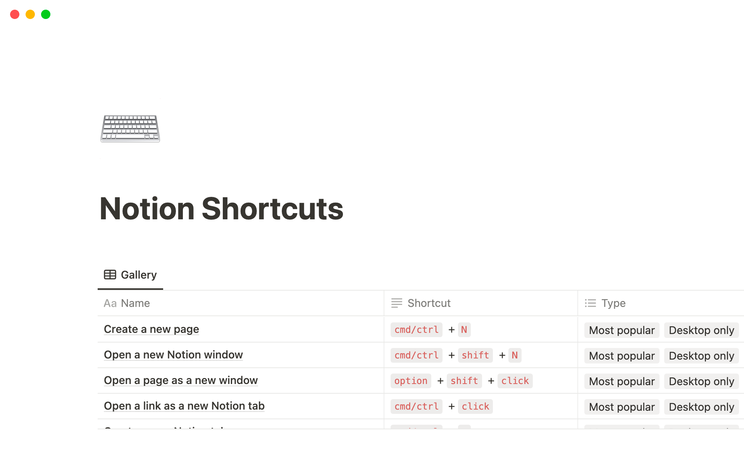Click the option key chip in Shortcut column
This screenshot has width=744, height=465.
(411, 381)
